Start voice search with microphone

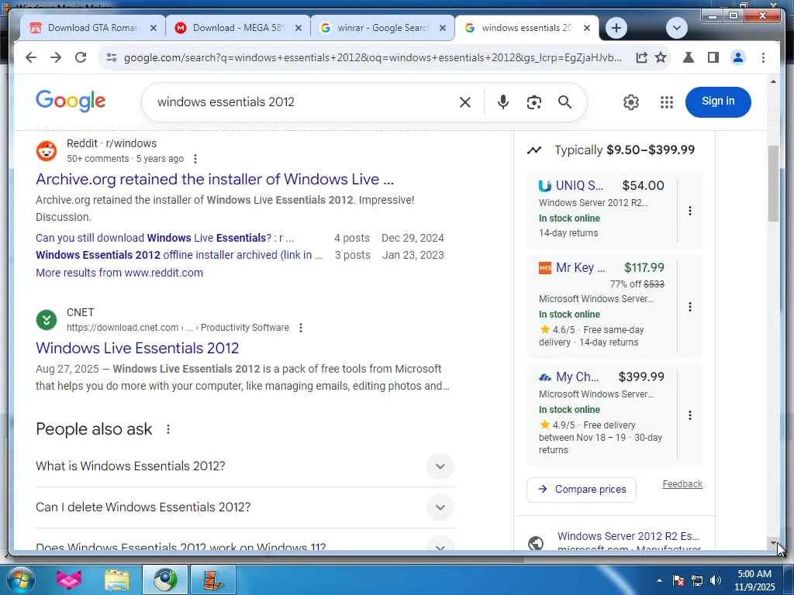click(x=502, y=102)
